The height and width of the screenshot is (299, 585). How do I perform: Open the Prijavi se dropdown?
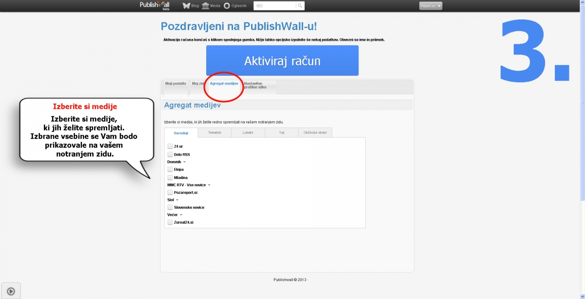tap(430, 6)
